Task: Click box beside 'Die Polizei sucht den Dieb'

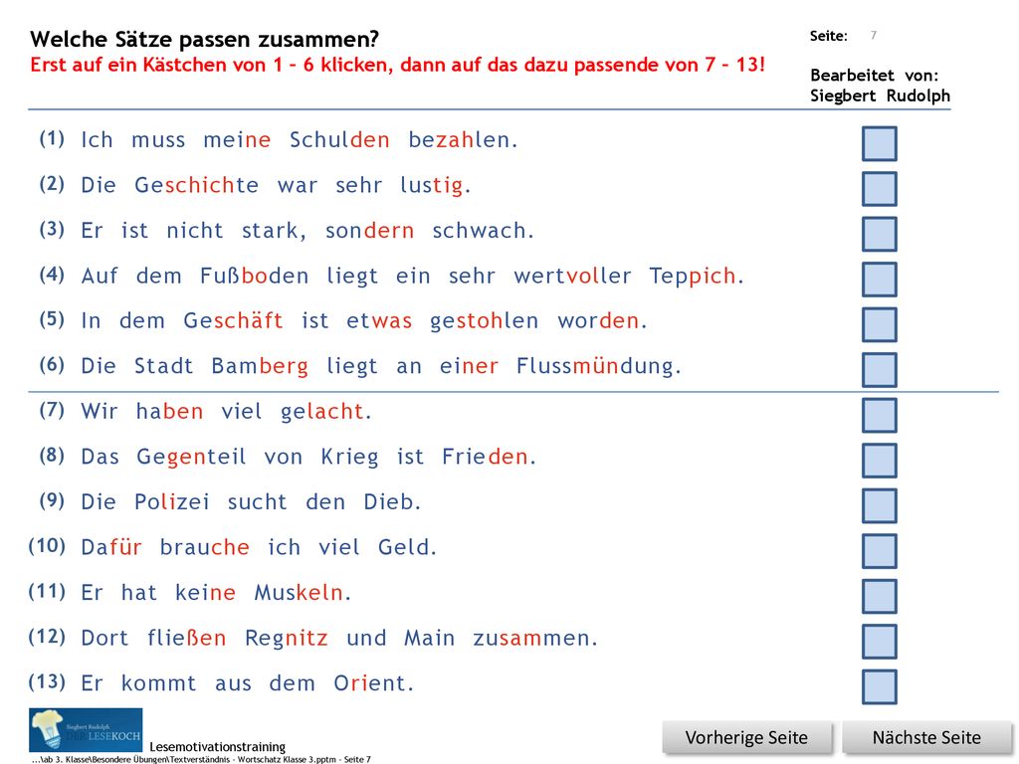Action: pos(880,505)
